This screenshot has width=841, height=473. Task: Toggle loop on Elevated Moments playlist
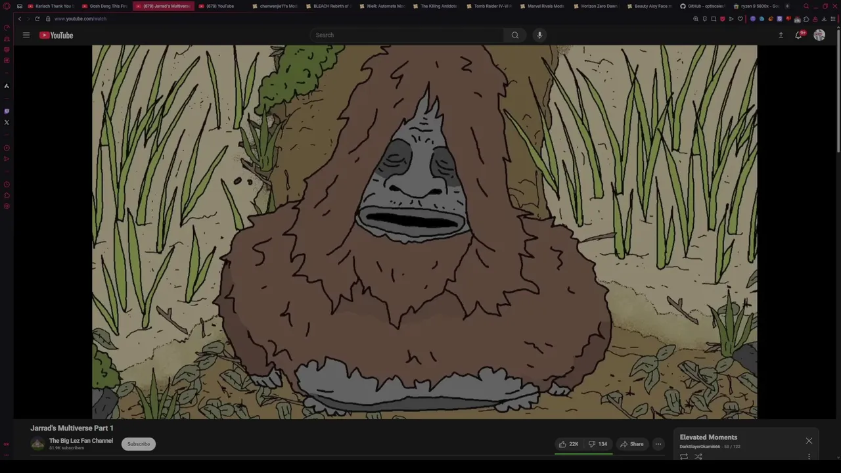(684, 457)
